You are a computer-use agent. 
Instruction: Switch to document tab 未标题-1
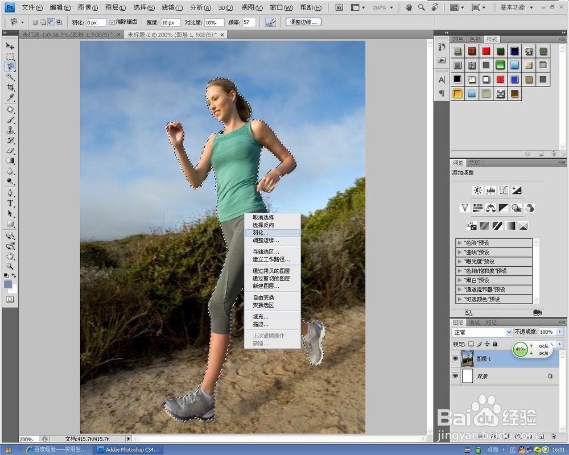[x=71, y=35]
